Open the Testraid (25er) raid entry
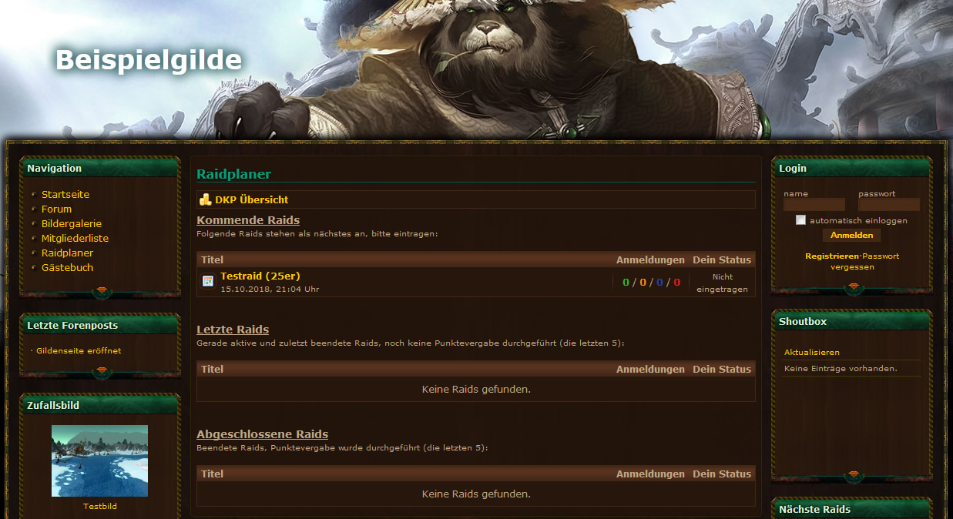Image resolution: width=953 pixels, height=519 pixels. (260, 276)
